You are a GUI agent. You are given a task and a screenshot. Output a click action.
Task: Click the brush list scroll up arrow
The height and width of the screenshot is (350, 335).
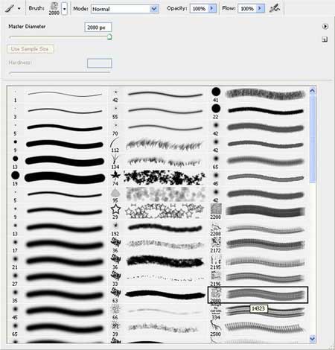click(x=313, y=91)
